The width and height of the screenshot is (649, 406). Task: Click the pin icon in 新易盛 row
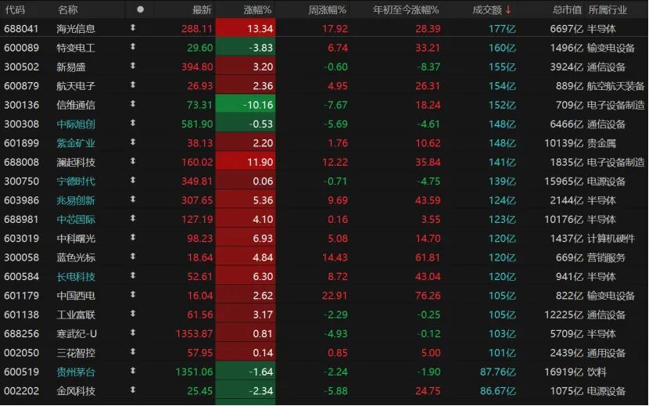[133, 66]
